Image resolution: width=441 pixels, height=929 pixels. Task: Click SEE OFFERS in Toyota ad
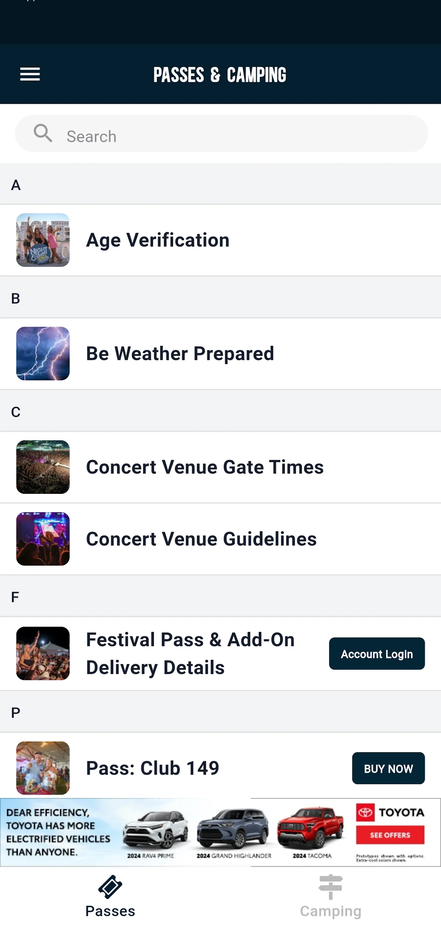(x=390, y=835)
